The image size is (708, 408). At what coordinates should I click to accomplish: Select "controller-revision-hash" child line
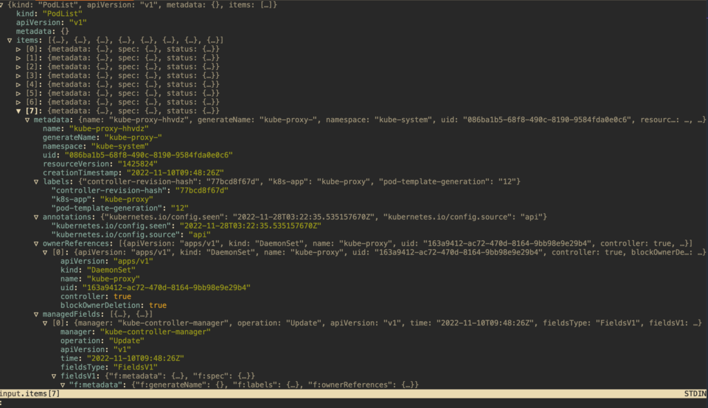[x=140, y=191]
